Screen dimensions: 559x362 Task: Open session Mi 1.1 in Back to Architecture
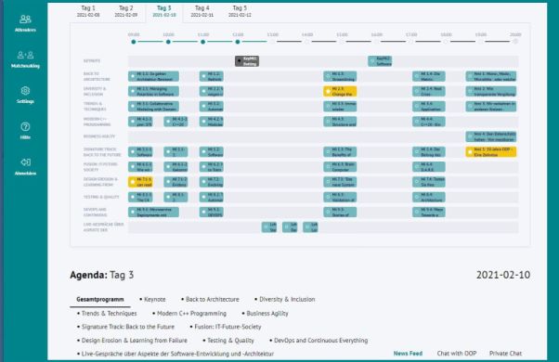click(x=153, y=76)
